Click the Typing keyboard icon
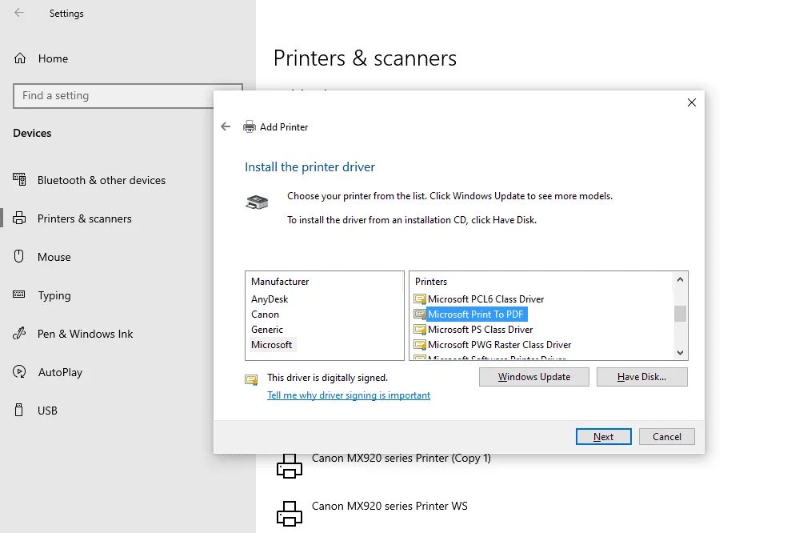799x533 pixels. pyautogui.click(x=19, y=295)
